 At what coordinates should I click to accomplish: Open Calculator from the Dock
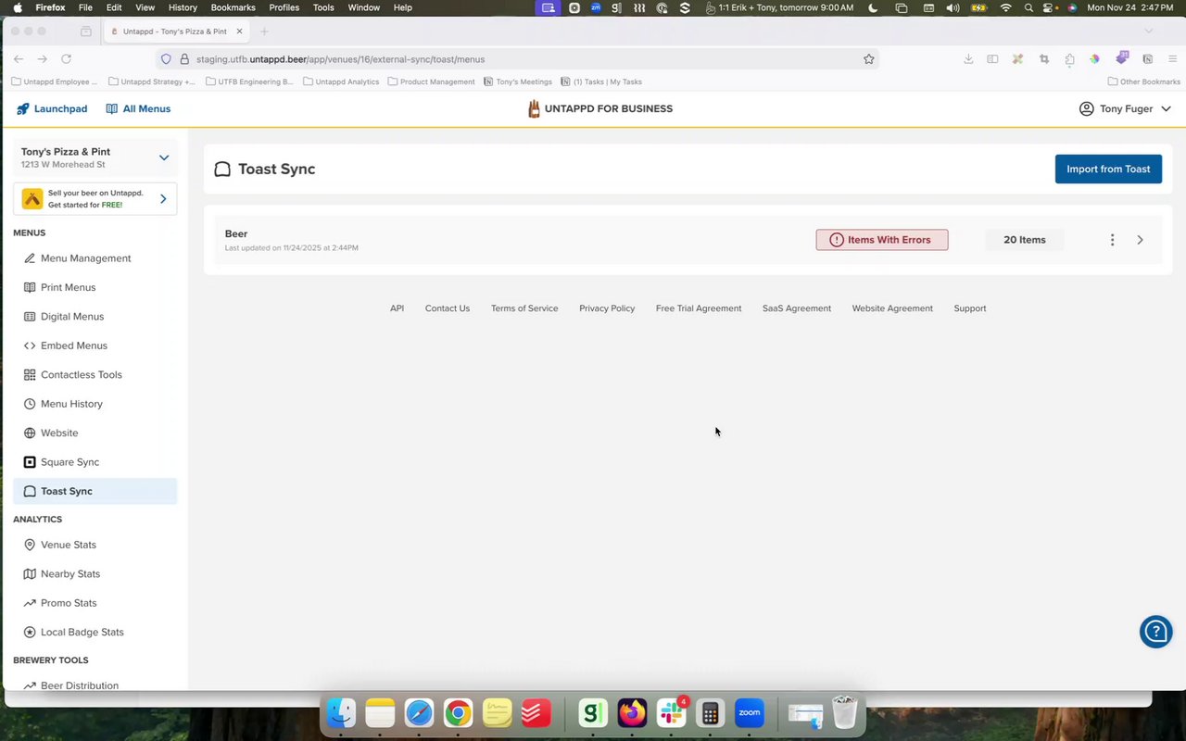point(711,713)
